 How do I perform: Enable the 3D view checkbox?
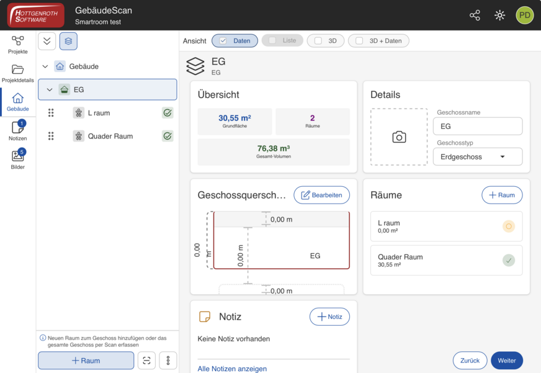[x=325, y=41]
